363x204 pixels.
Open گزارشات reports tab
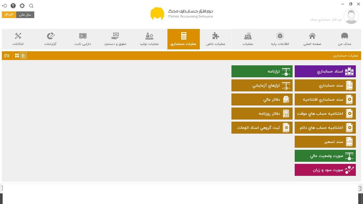click(50, 39)
